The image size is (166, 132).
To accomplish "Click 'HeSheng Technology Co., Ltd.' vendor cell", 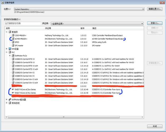I will 57,35.
